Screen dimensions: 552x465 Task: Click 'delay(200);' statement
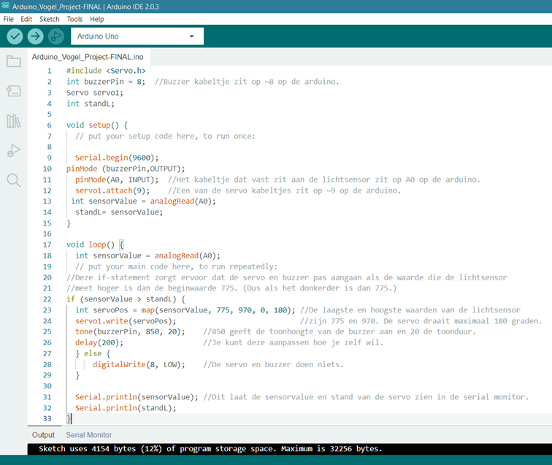click(x=99, y=342)
